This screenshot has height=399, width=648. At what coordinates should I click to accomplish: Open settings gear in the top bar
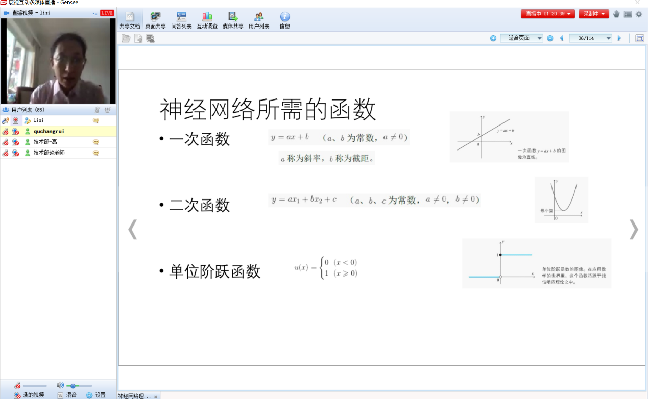(639, 14)
